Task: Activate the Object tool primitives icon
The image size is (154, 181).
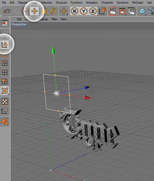Action: click(x=5, y=122)
